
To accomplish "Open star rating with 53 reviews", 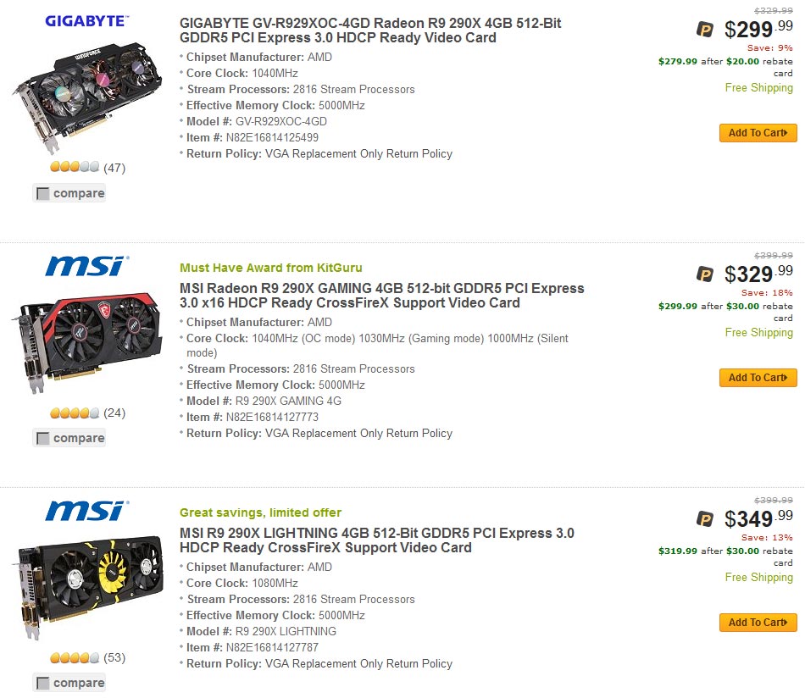I will point(75,657).
